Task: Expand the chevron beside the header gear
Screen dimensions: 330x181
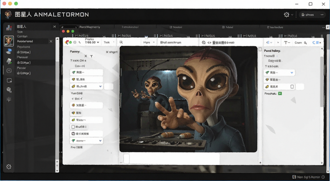Action: 292,15
